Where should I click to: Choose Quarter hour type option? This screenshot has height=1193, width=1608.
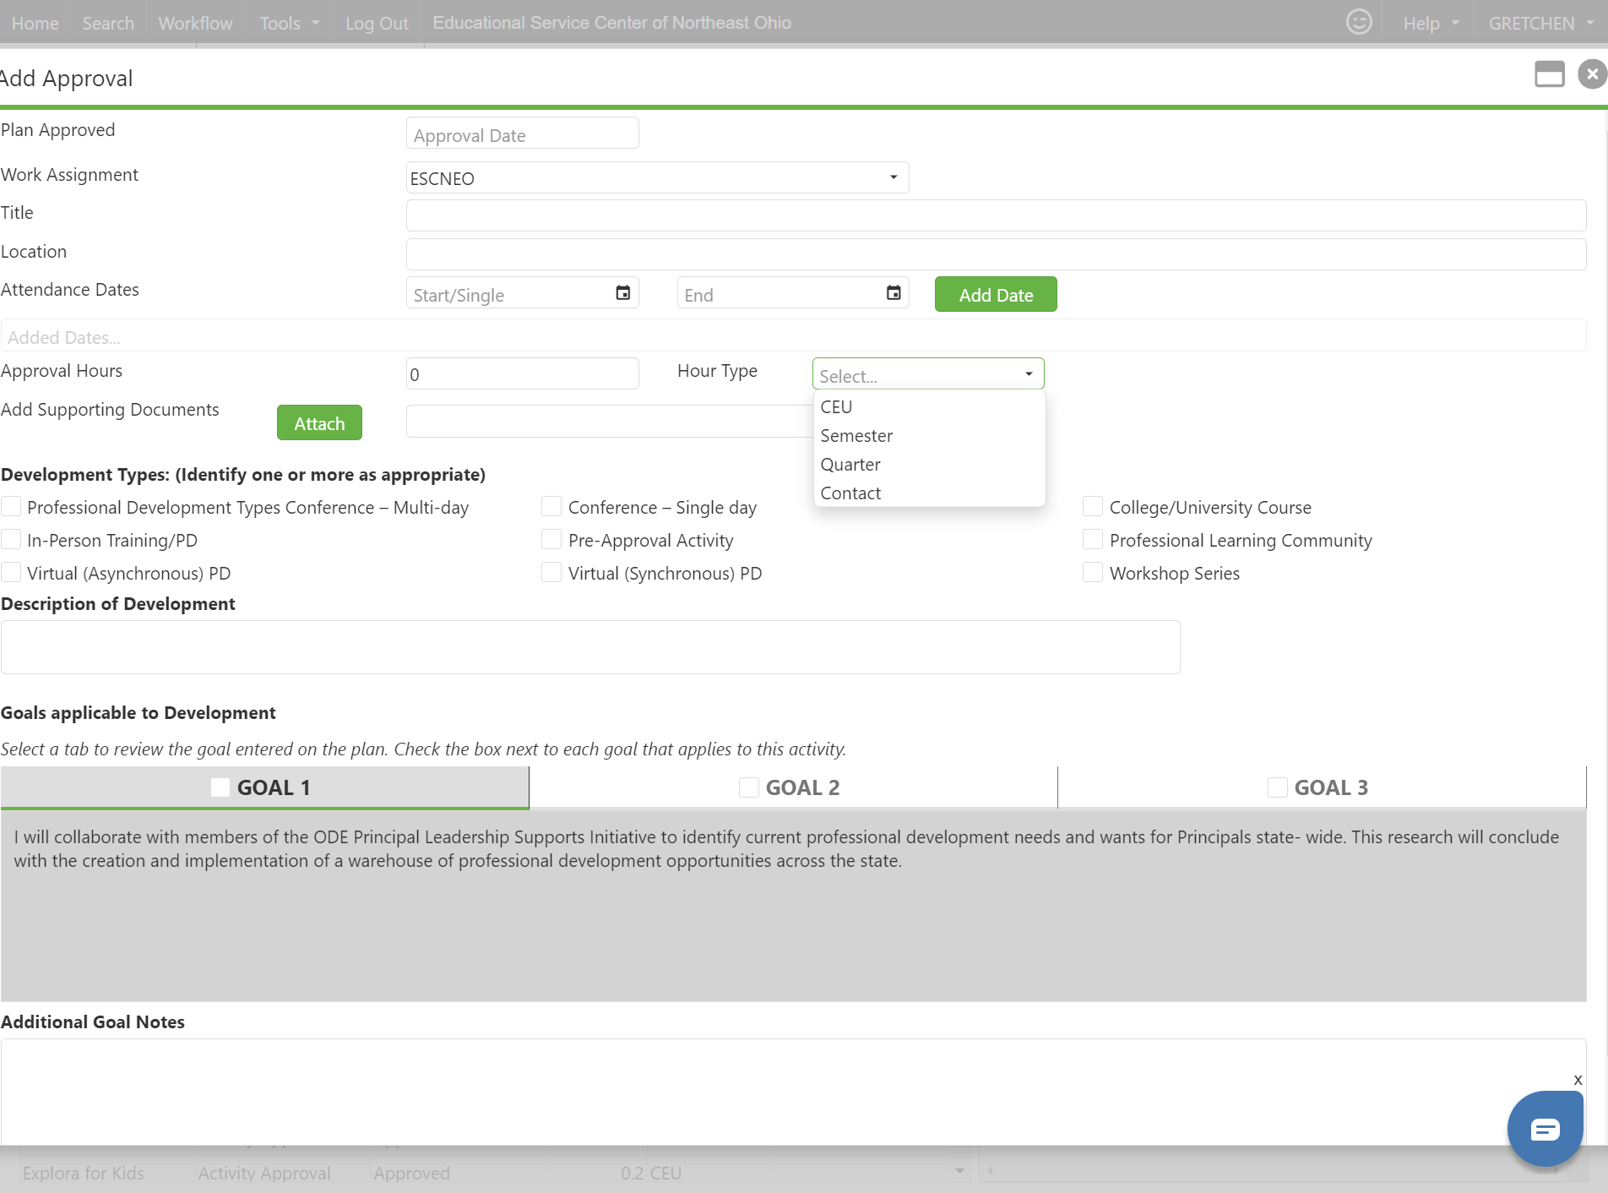929,464
